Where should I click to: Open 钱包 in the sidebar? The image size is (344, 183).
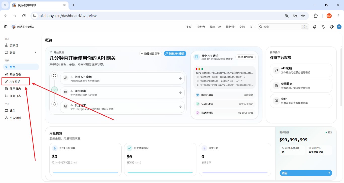21,111
